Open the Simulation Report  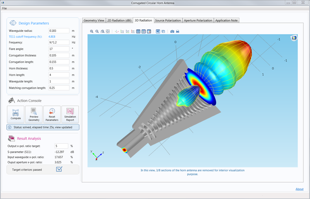70,114
